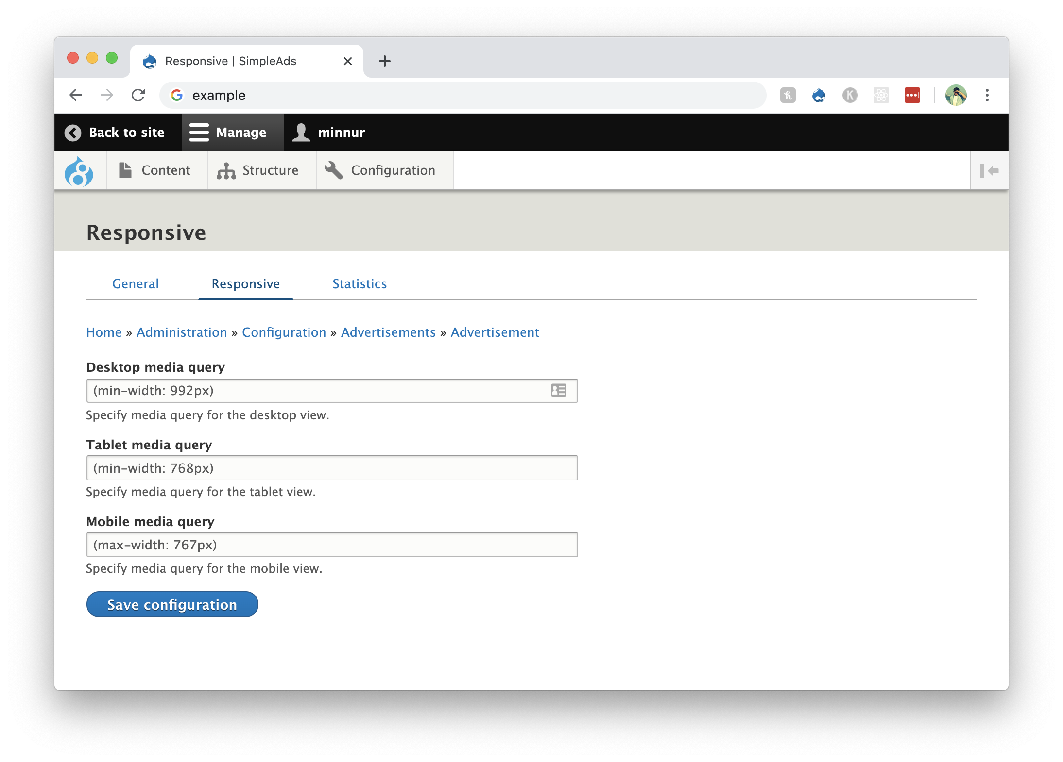Select Content via its document icon
This screenshot has height=762, width=1063.
coord(125,170)
